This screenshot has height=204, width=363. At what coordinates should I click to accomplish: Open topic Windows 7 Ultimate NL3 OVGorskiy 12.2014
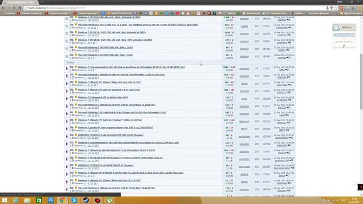point(121,75)
